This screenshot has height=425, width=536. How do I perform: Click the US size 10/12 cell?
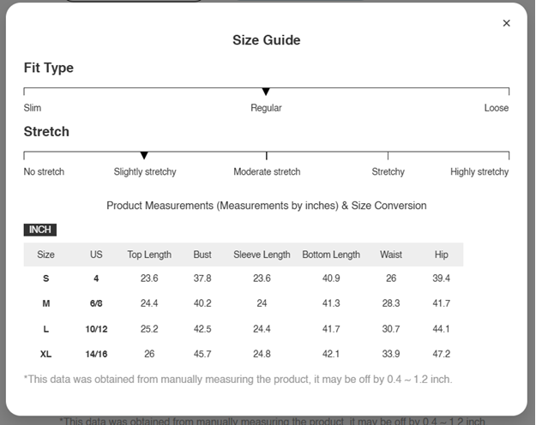96,329
